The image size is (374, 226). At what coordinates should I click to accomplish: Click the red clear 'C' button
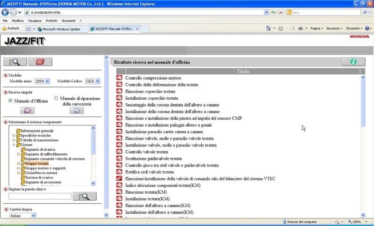[40, 62]
